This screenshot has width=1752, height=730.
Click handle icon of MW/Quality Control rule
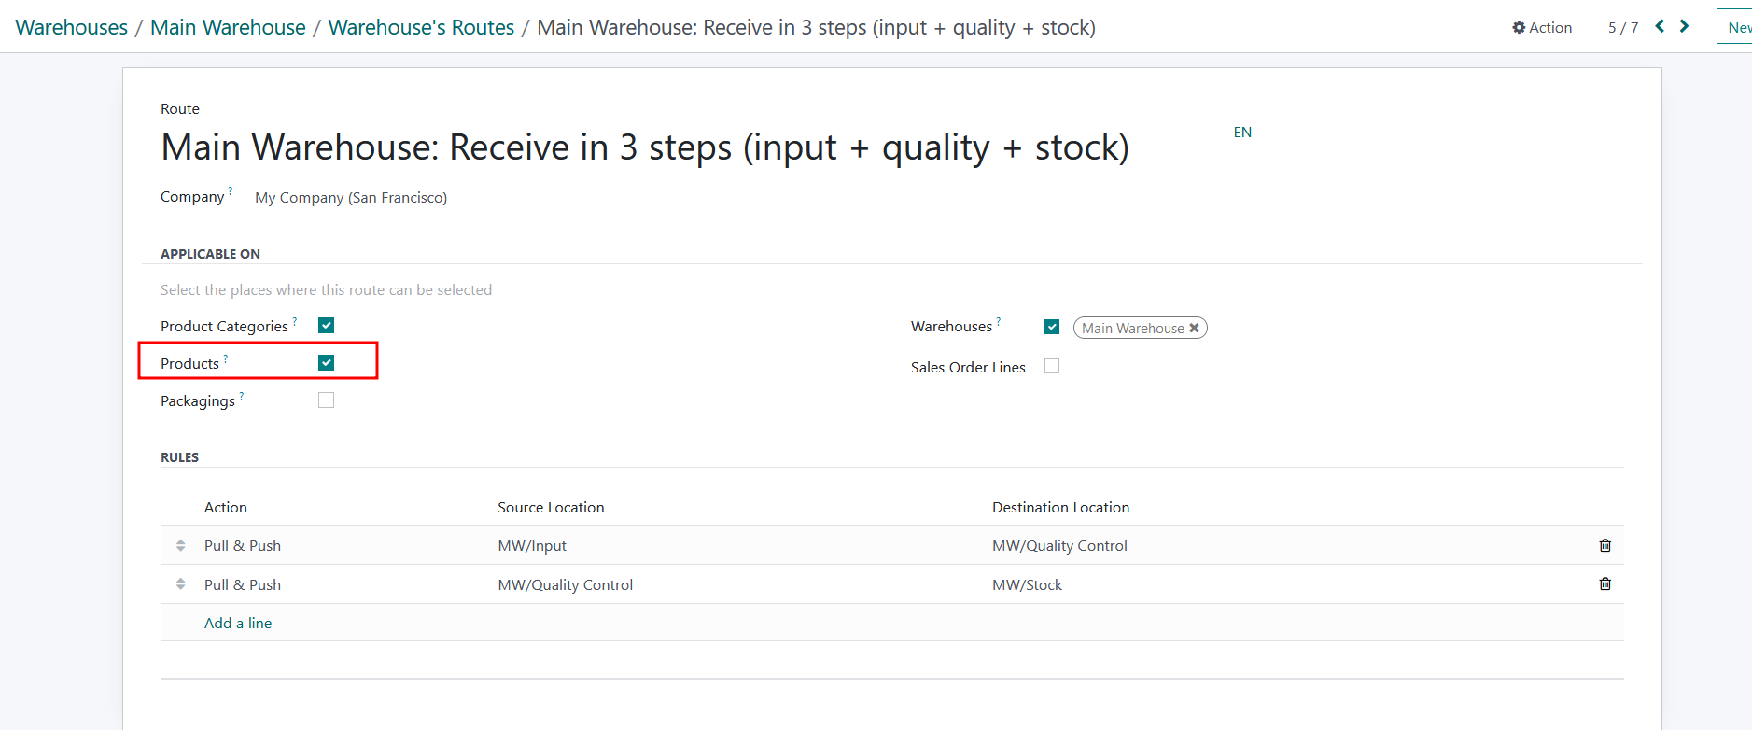pyautogui.click(x=181, y=584)
